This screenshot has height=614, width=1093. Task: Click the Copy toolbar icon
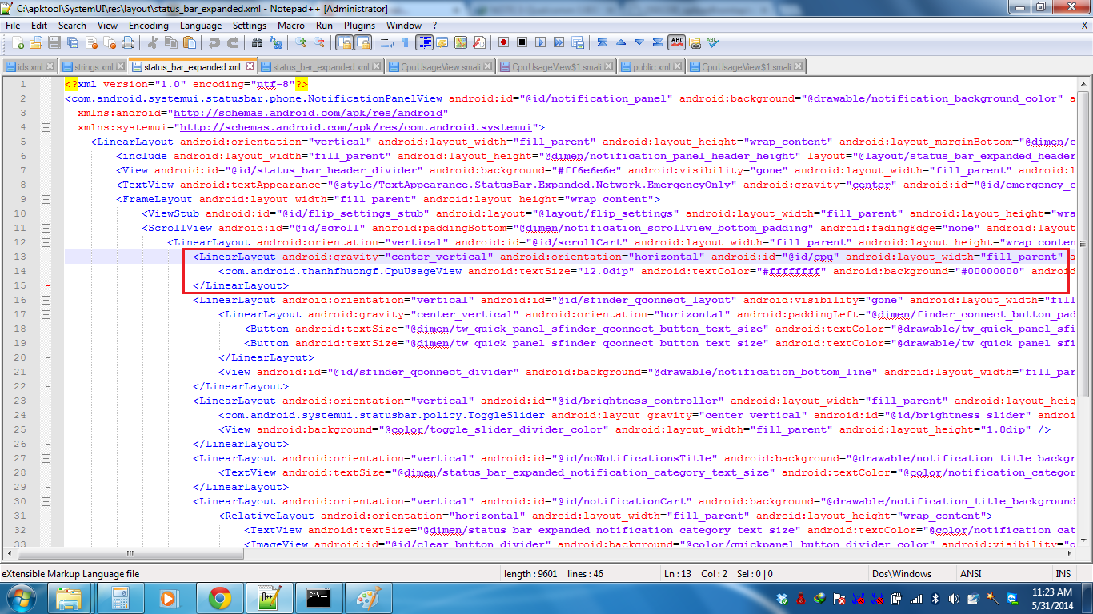pos(170,42)
